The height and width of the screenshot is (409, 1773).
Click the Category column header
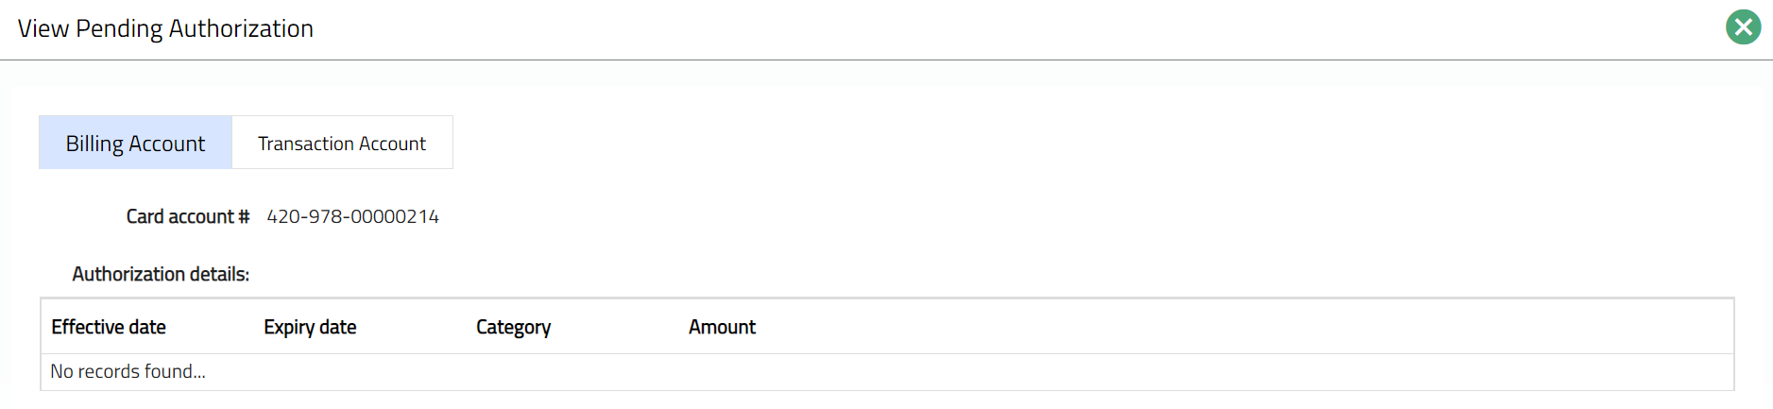(x=513, y=327)
